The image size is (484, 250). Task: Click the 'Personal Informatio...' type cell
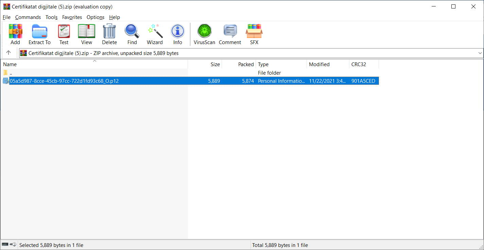(282, 81)
